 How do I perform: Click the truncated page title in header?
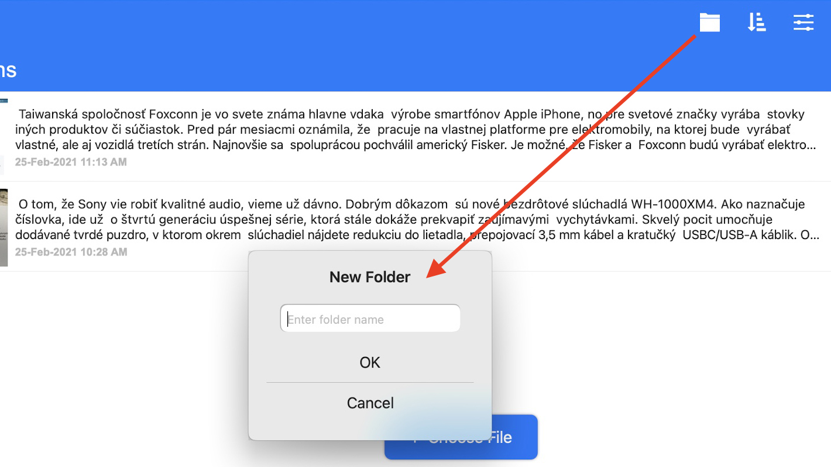(x=8, y=71)
